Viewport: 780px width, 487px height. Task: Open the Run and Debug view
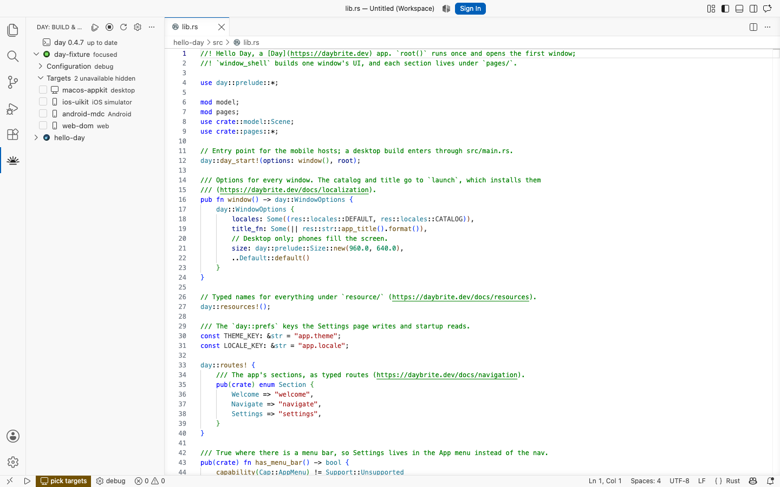13,108
